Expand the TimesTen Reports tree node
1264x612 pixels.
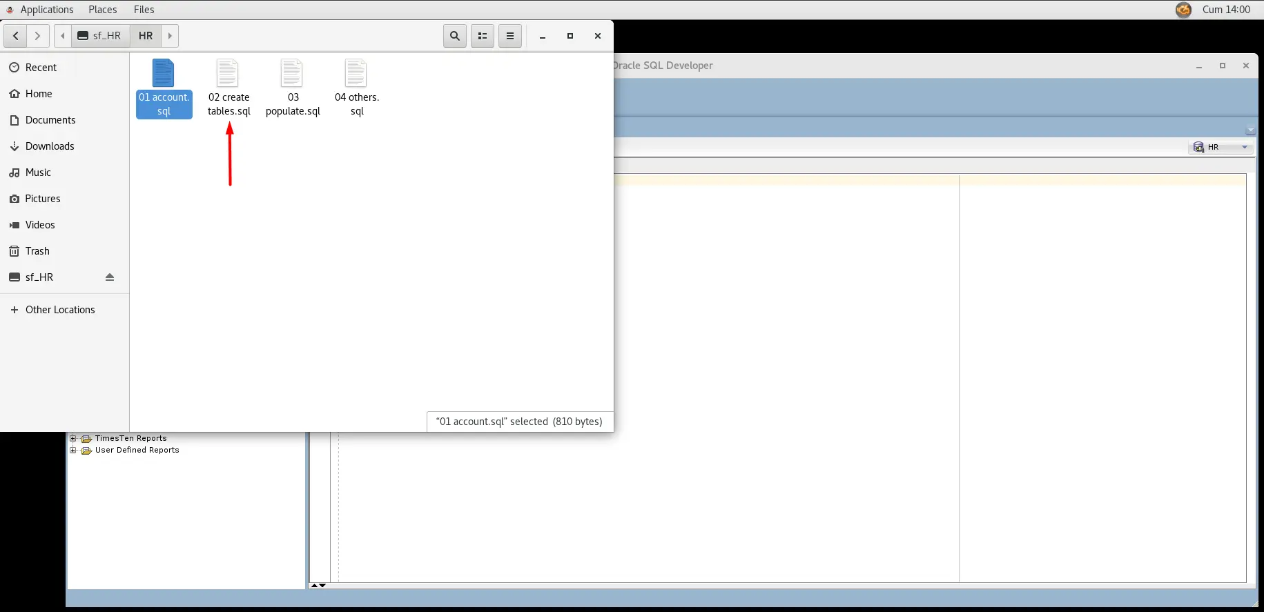pyautogui.click(x=73, y=439)
